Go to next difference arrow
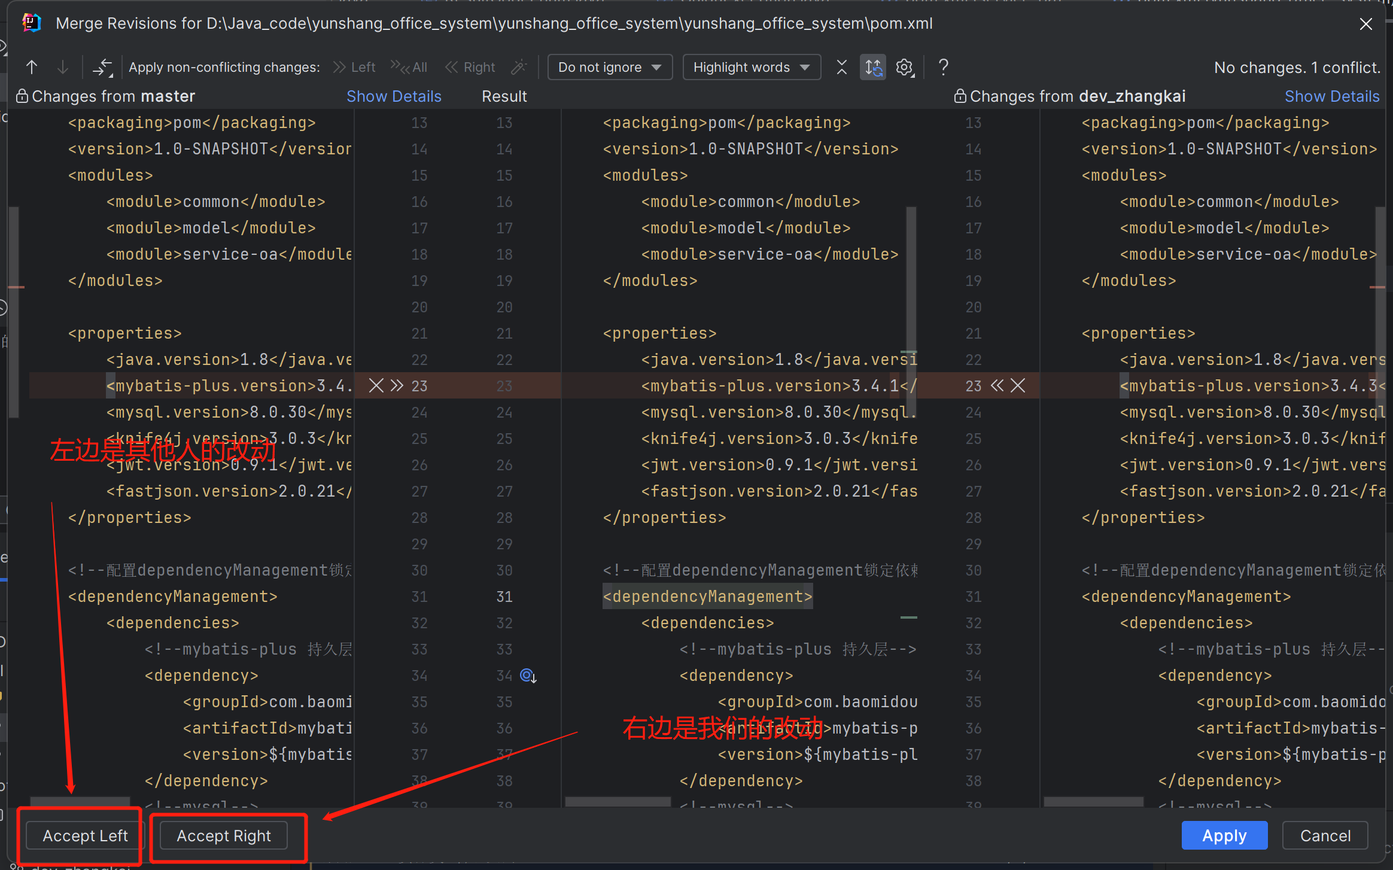 click(x=62, y=67)
